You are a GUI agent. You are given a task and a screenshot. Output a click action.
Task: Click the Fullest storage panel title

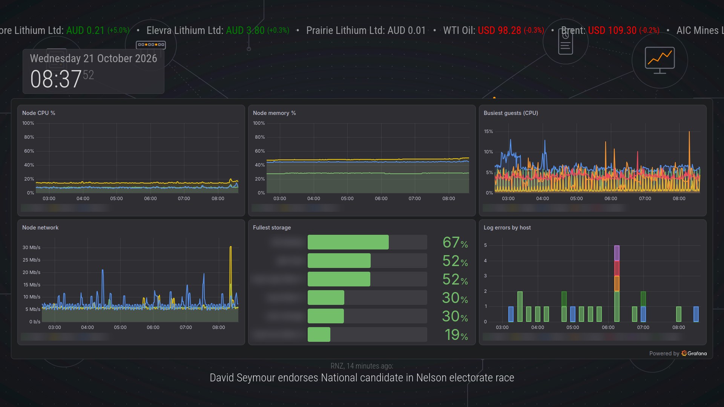coord(272,228)
